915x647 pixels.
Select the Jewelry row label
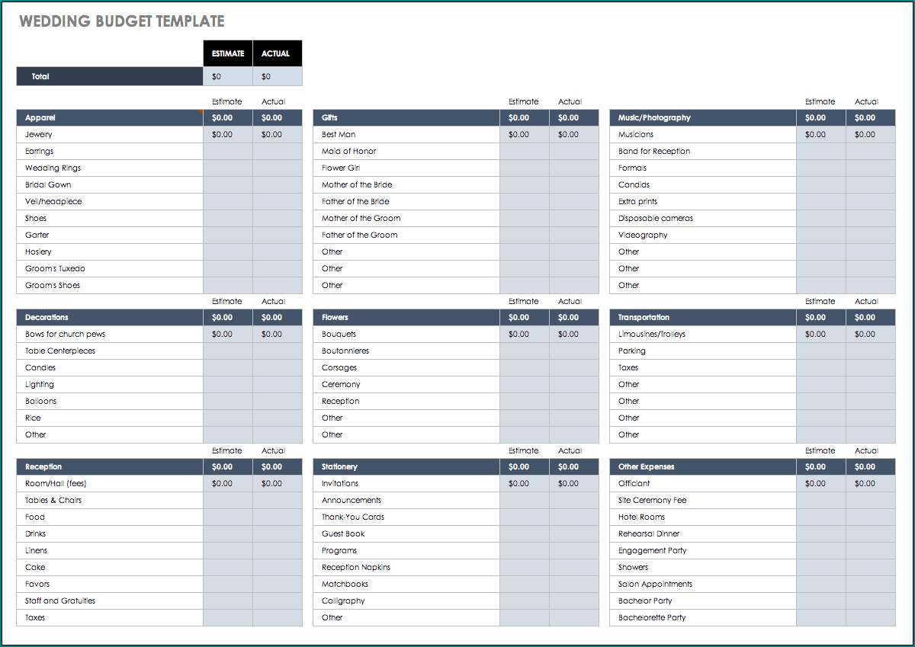tap(39, 135)
